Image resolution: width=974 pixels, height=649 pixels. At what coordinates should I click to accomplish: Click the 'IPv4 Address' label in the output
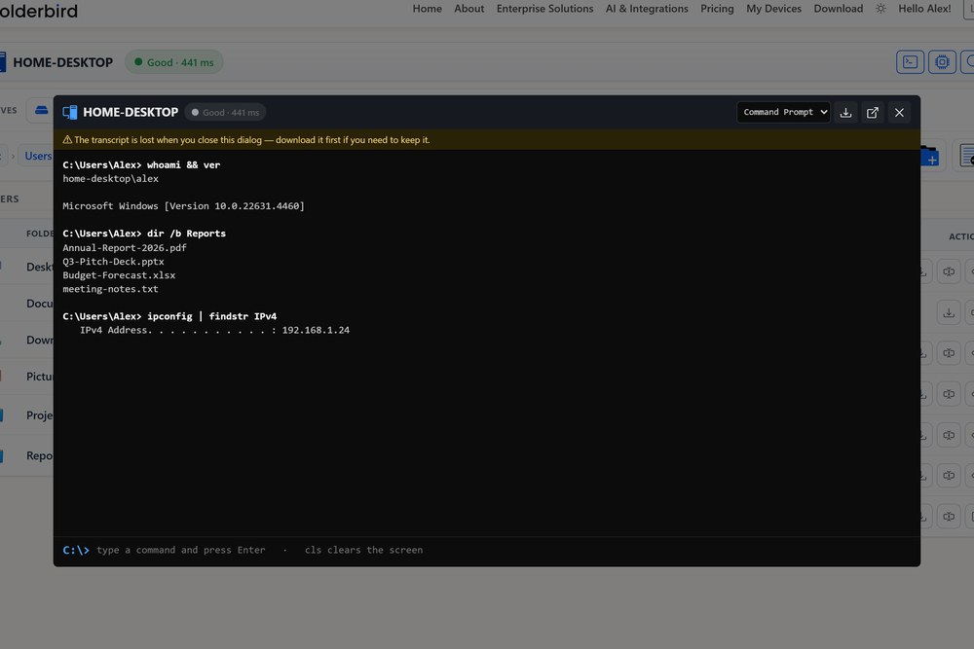[113, 330]
